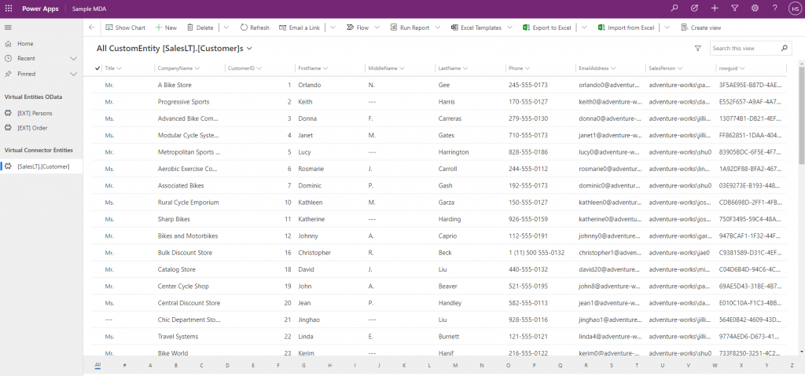Open the Ms. link for Sharp Bikes
Viewport: 805px width, 376px height.
(109, 219)
